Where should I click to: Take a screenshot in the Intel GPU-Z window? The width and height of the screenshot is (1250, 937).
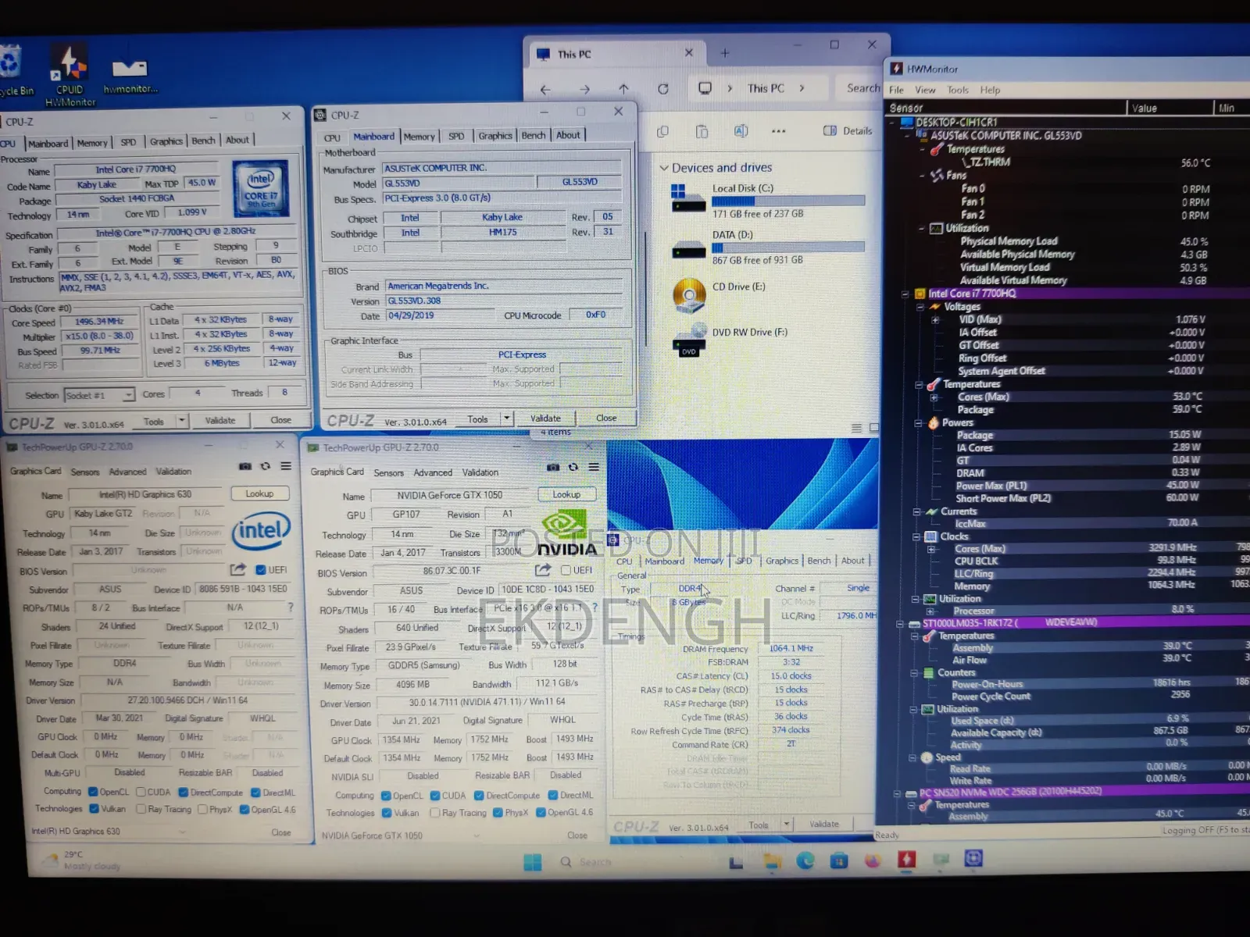(245, 466)
